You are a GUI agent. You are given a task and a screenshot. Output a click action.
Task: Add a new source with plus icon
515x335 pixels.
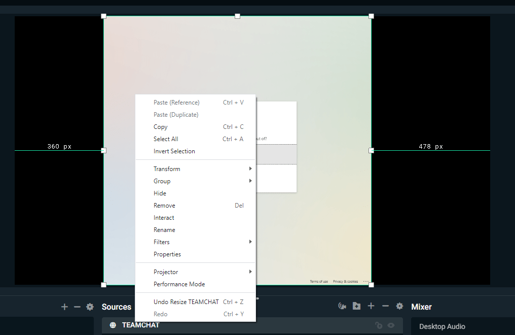pos(371,306)
